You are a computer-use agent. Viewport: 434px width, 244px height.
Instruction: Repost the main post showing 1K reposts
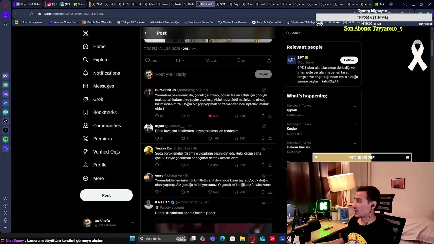(x=180, y=60)
